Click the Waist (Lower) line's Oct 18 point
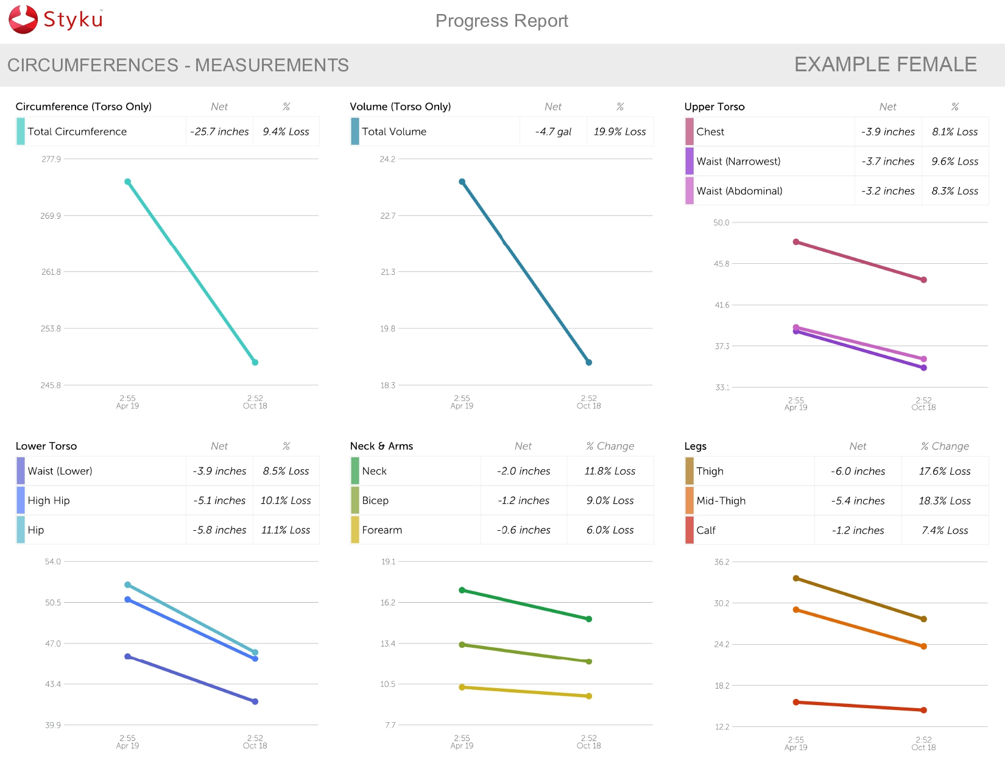 click(255, 701)
